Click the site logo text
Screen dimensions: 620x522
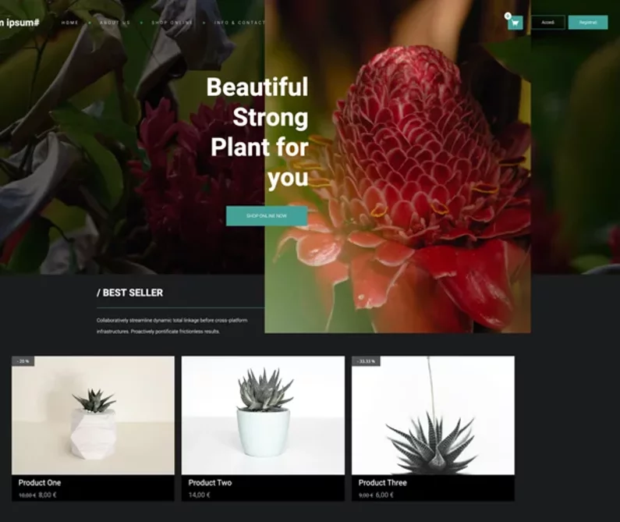point(19,23)
